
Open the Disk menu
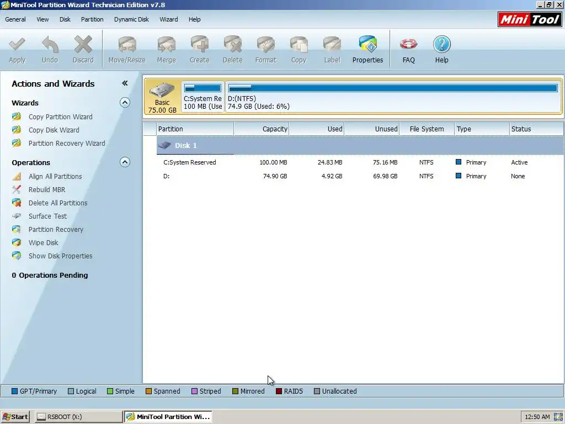coord(65,19)
